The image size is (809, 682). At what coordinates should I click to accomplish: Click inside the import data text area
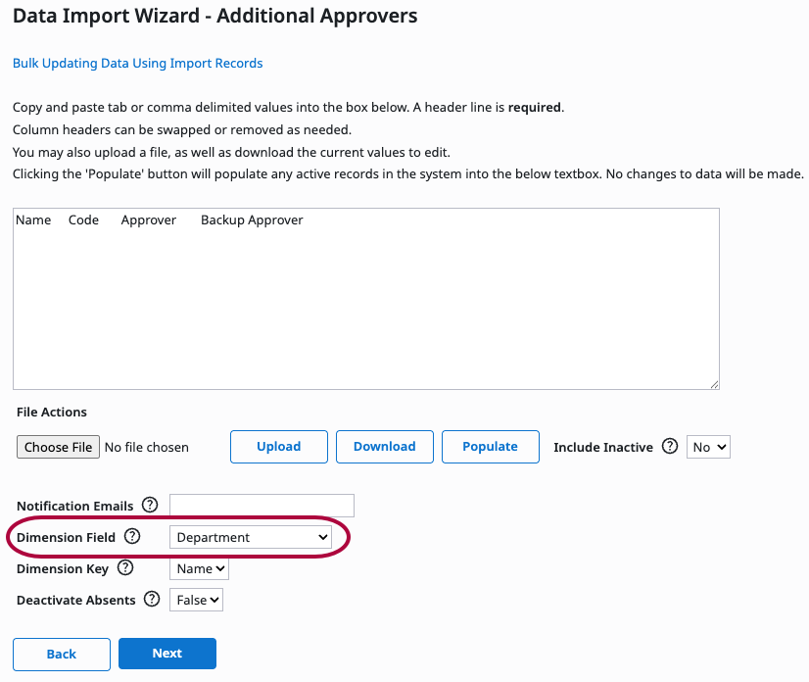pos(365,299)
